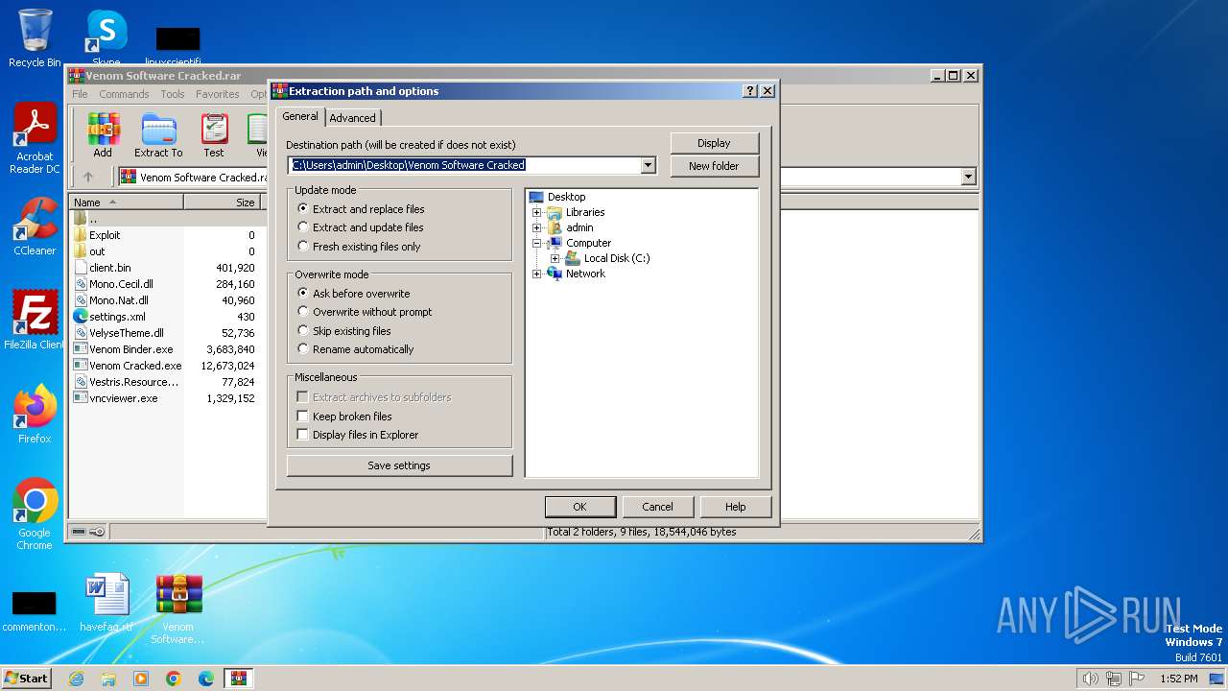The height and width of the screenshot is (691, 1228).
Task: Select Fresh existing files only option
Action: [x=359, y=247]
